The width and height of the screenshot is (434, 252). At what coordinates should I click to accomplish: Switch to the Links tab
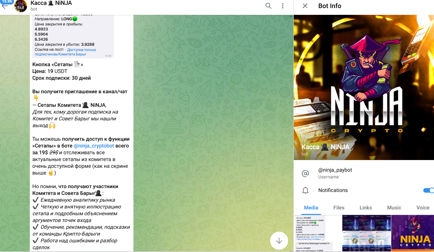point(366,208)
